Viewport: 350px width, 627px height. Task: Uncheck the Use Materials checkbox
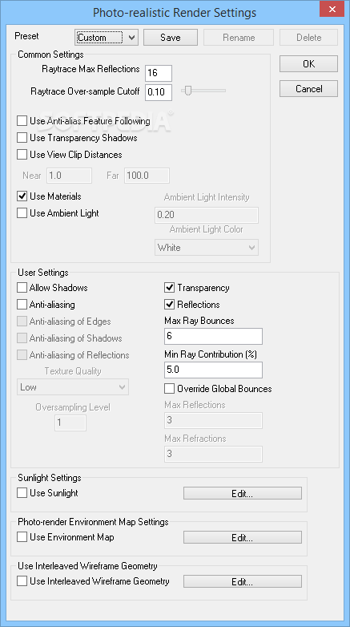[x=22, y=196]
